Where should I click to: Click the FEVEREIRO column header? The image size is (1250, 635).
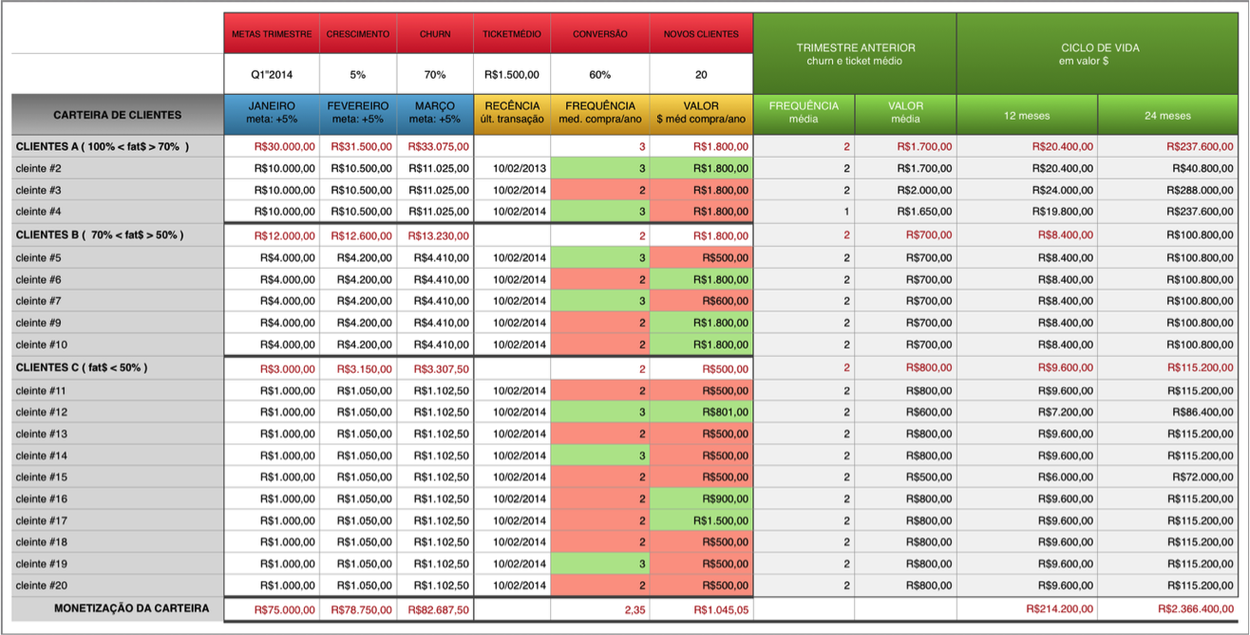coord(358,115)
